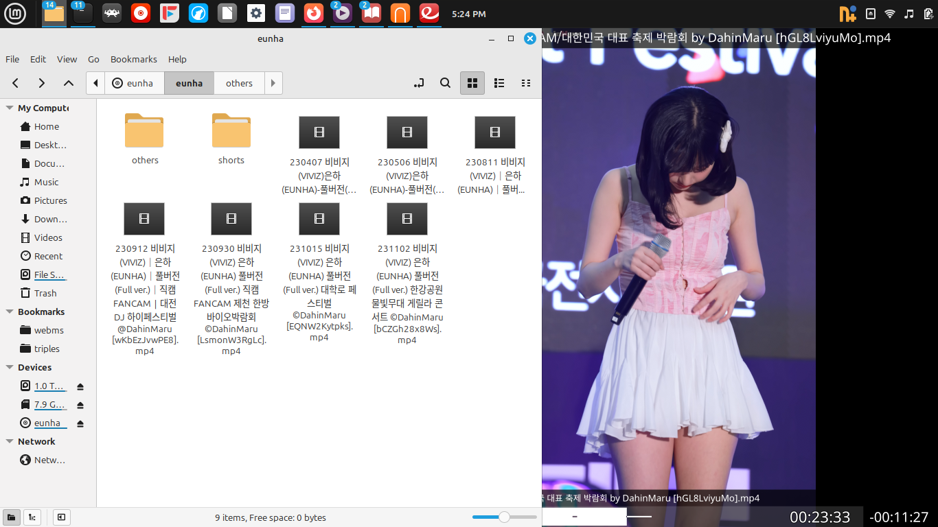Screen dimensions: 938x527
Task: Open the Go menu
Action: 94,59
